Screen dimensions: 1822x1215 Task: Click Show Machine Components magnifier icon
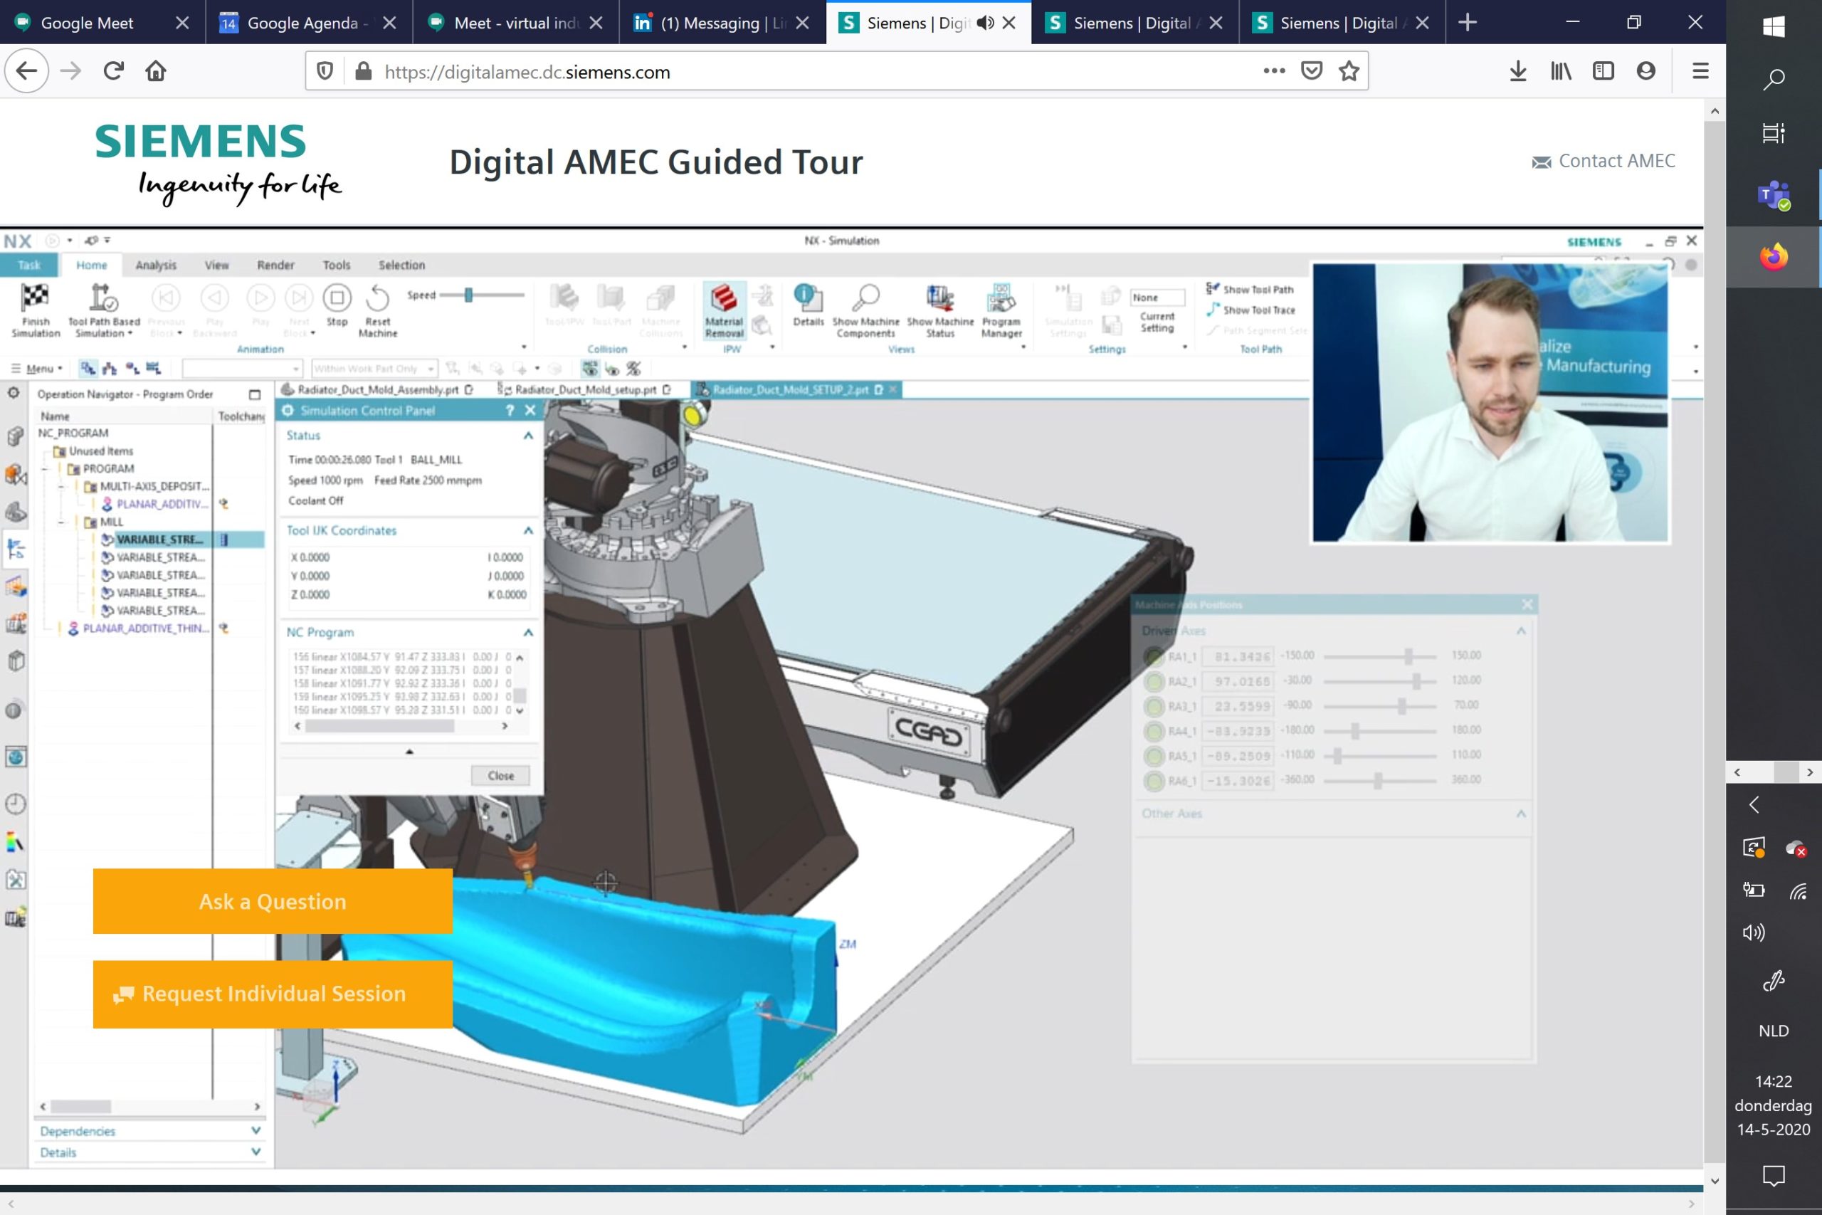coord(865,298)
